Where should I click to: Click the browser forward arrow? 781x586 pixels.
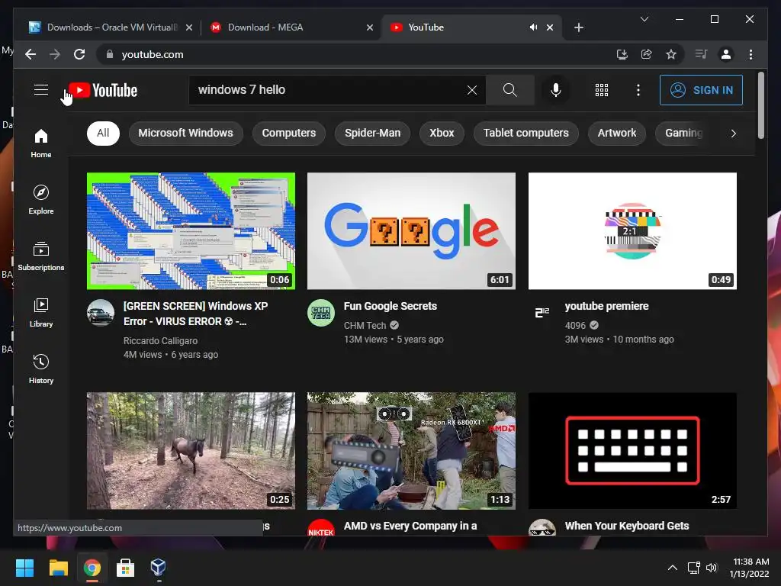pos(55,54)
